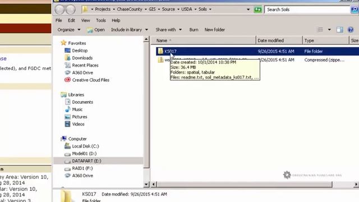Click the Desktop icon in Favorites
Image resolution: width=359 pixels, height=202 pixels.
pyautogui.click(x=67, y=50)
